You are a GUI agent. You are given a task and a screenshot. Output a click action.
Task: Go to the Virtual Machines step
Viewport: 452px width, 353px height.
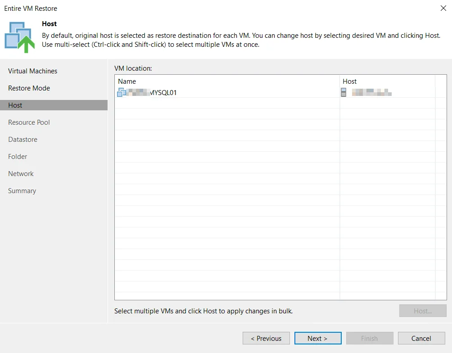(x=32, y=71)
